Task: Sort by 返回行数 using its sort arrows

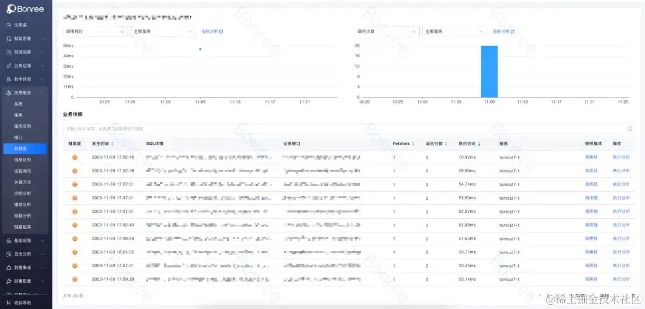Action: [446, 144]
